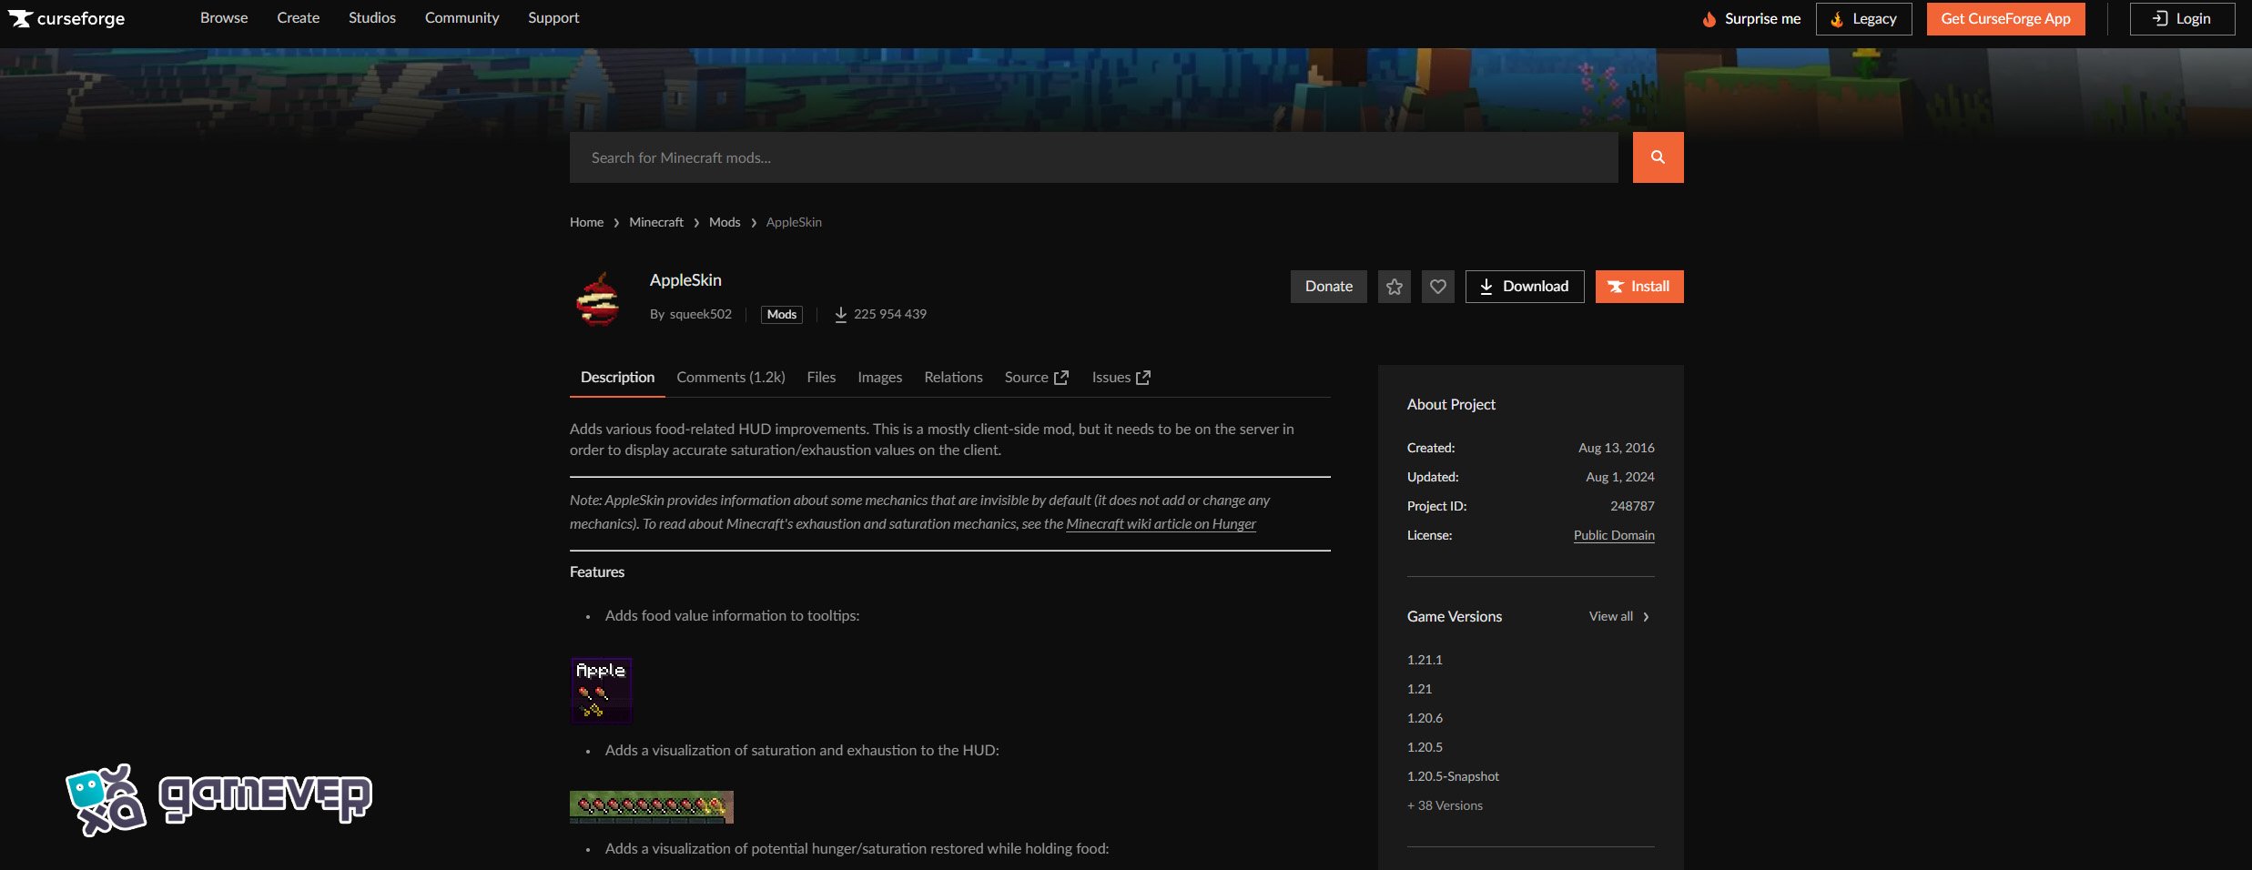Screen dimensions: 2252x870
Task: Switch to the Files tab
Action: tap(820, 377)
